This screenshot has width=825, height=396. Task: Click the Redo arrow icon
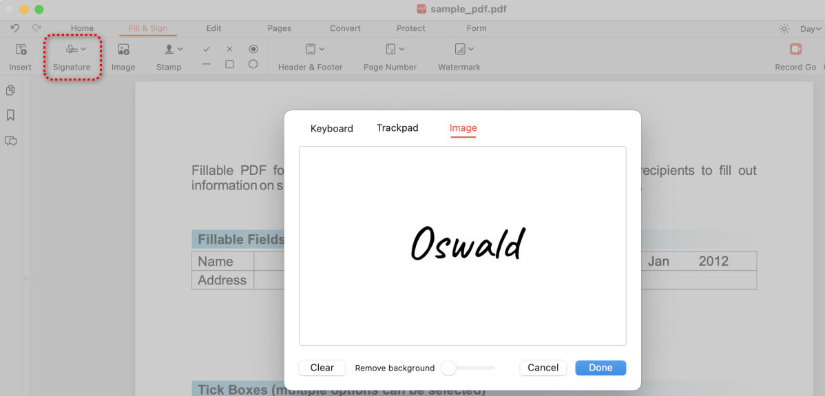(36, 28)
